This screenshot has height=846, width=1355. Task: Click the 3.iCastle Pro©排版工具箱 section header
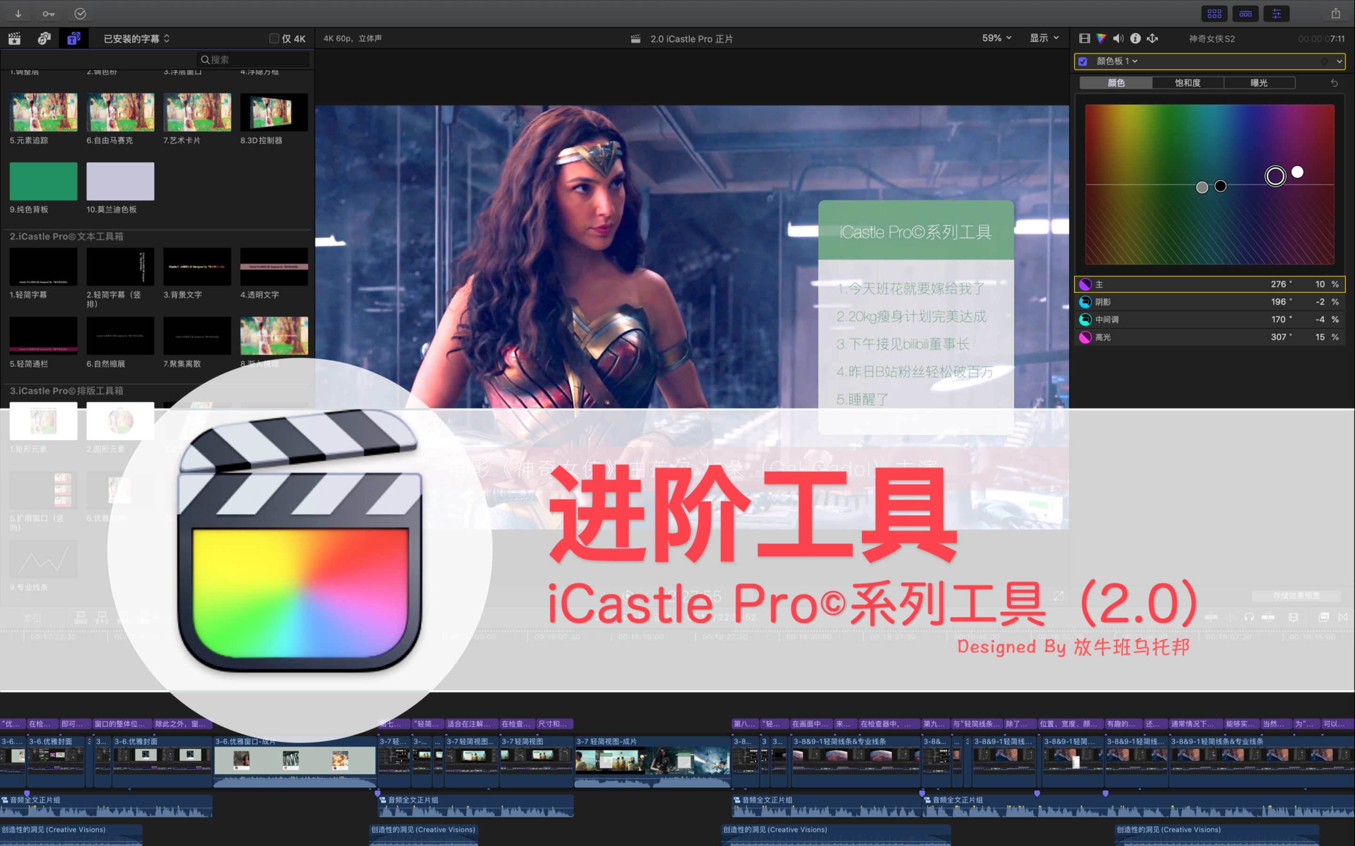click(67, 391)
